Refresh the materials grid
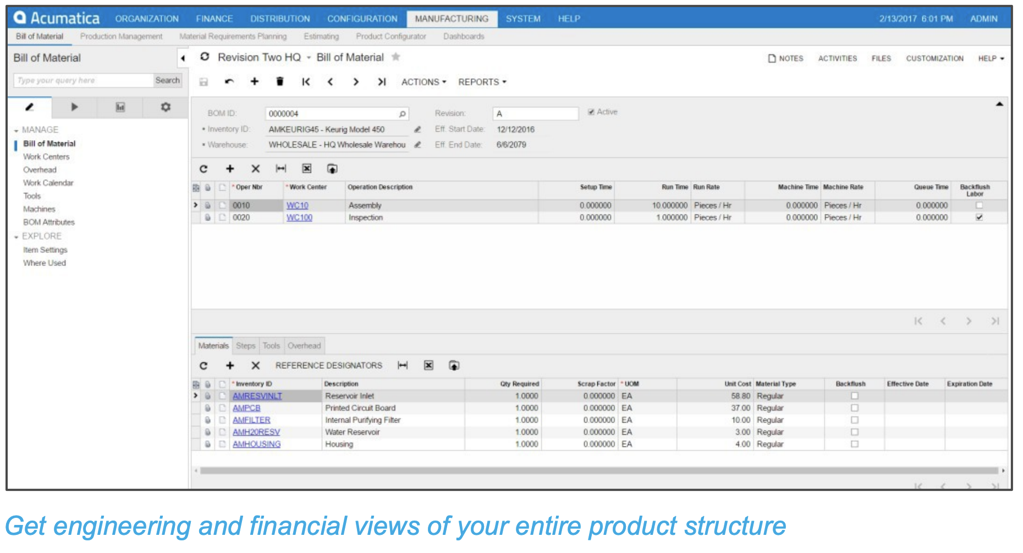Viewport: 1023px width, 553px height. (204, 366)
